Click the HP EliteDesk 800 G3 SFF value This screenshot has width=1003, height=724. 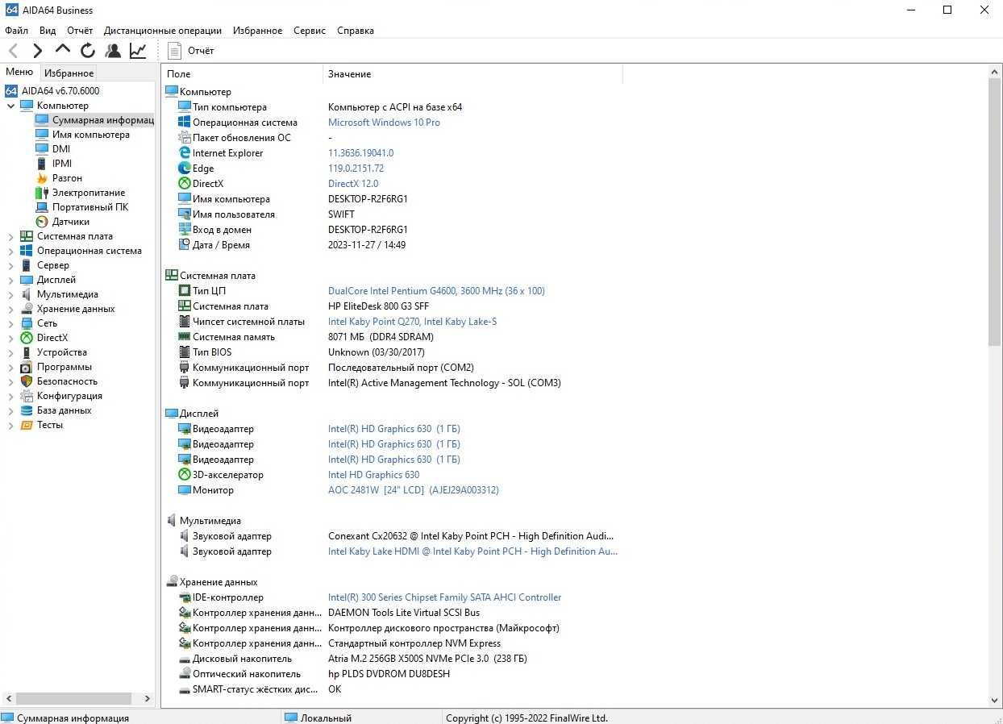378,306
